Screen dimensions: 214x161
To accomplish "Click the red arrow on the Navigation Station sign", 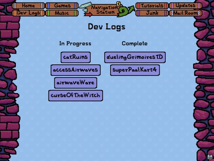I will [x=88, y=14].
